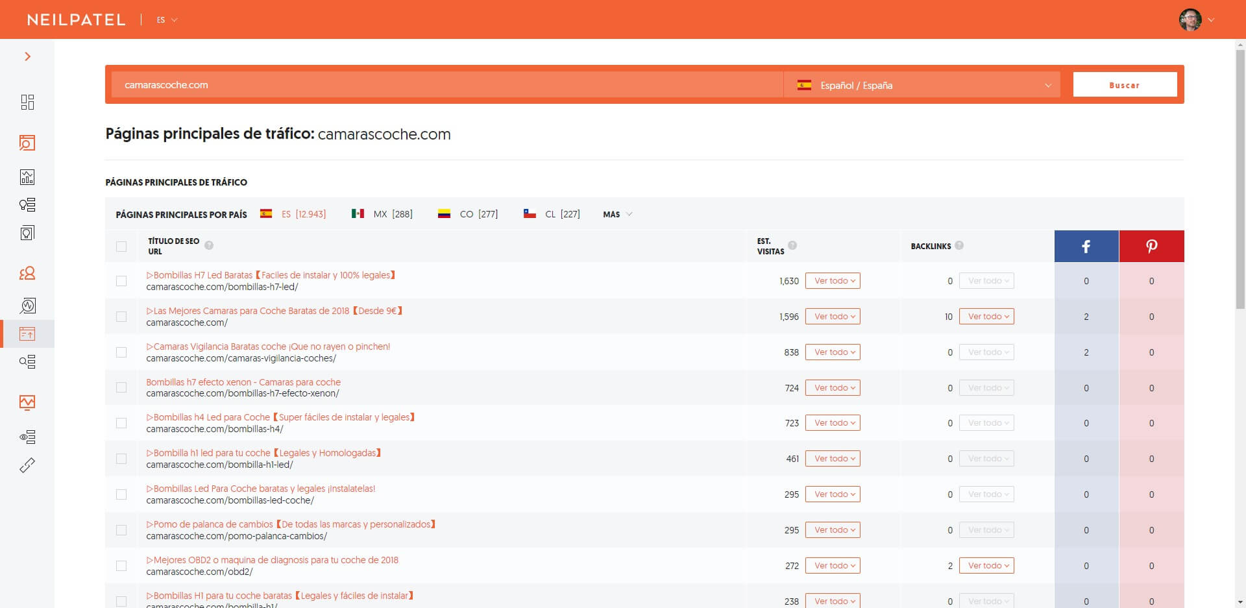1246x608 pixels.
Task: Click help icon next to Est. Visitas
Action: pyautogui.click(x=792, y=245)
